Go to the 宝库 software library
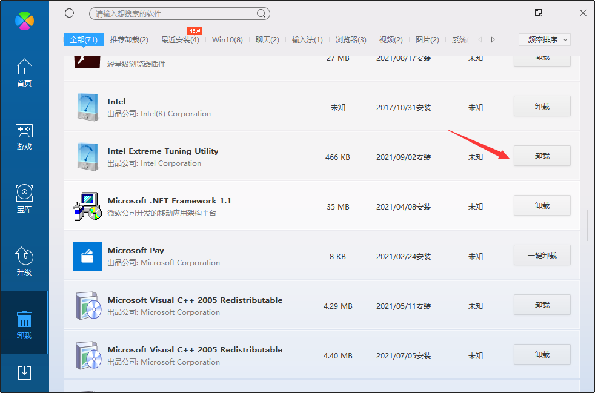This screenshot has width=595, height=393. coord(24,199)
